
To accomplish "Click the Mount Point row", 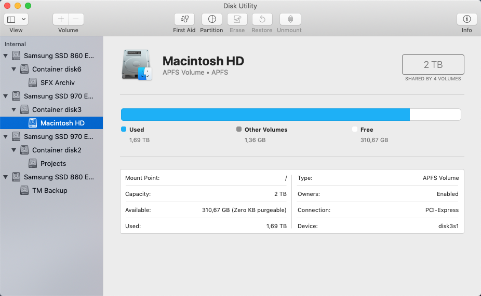I will [x=206, y=178].
